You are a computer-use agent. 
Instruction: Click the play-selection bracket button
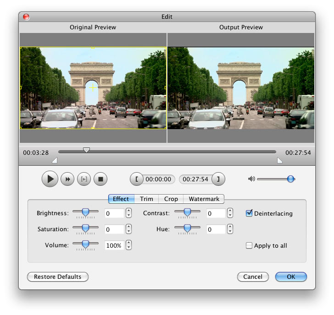84,179
